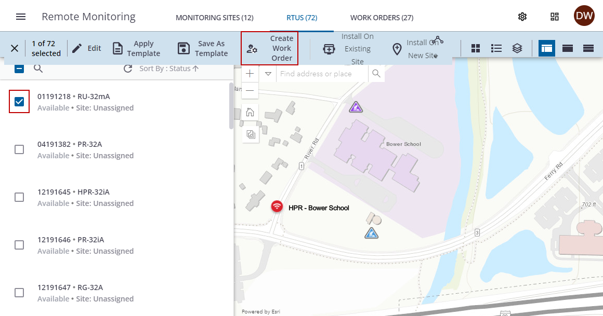This screenshot has width=603, height=316.
Task: Reset map to home extent
Action: point(250,112)
